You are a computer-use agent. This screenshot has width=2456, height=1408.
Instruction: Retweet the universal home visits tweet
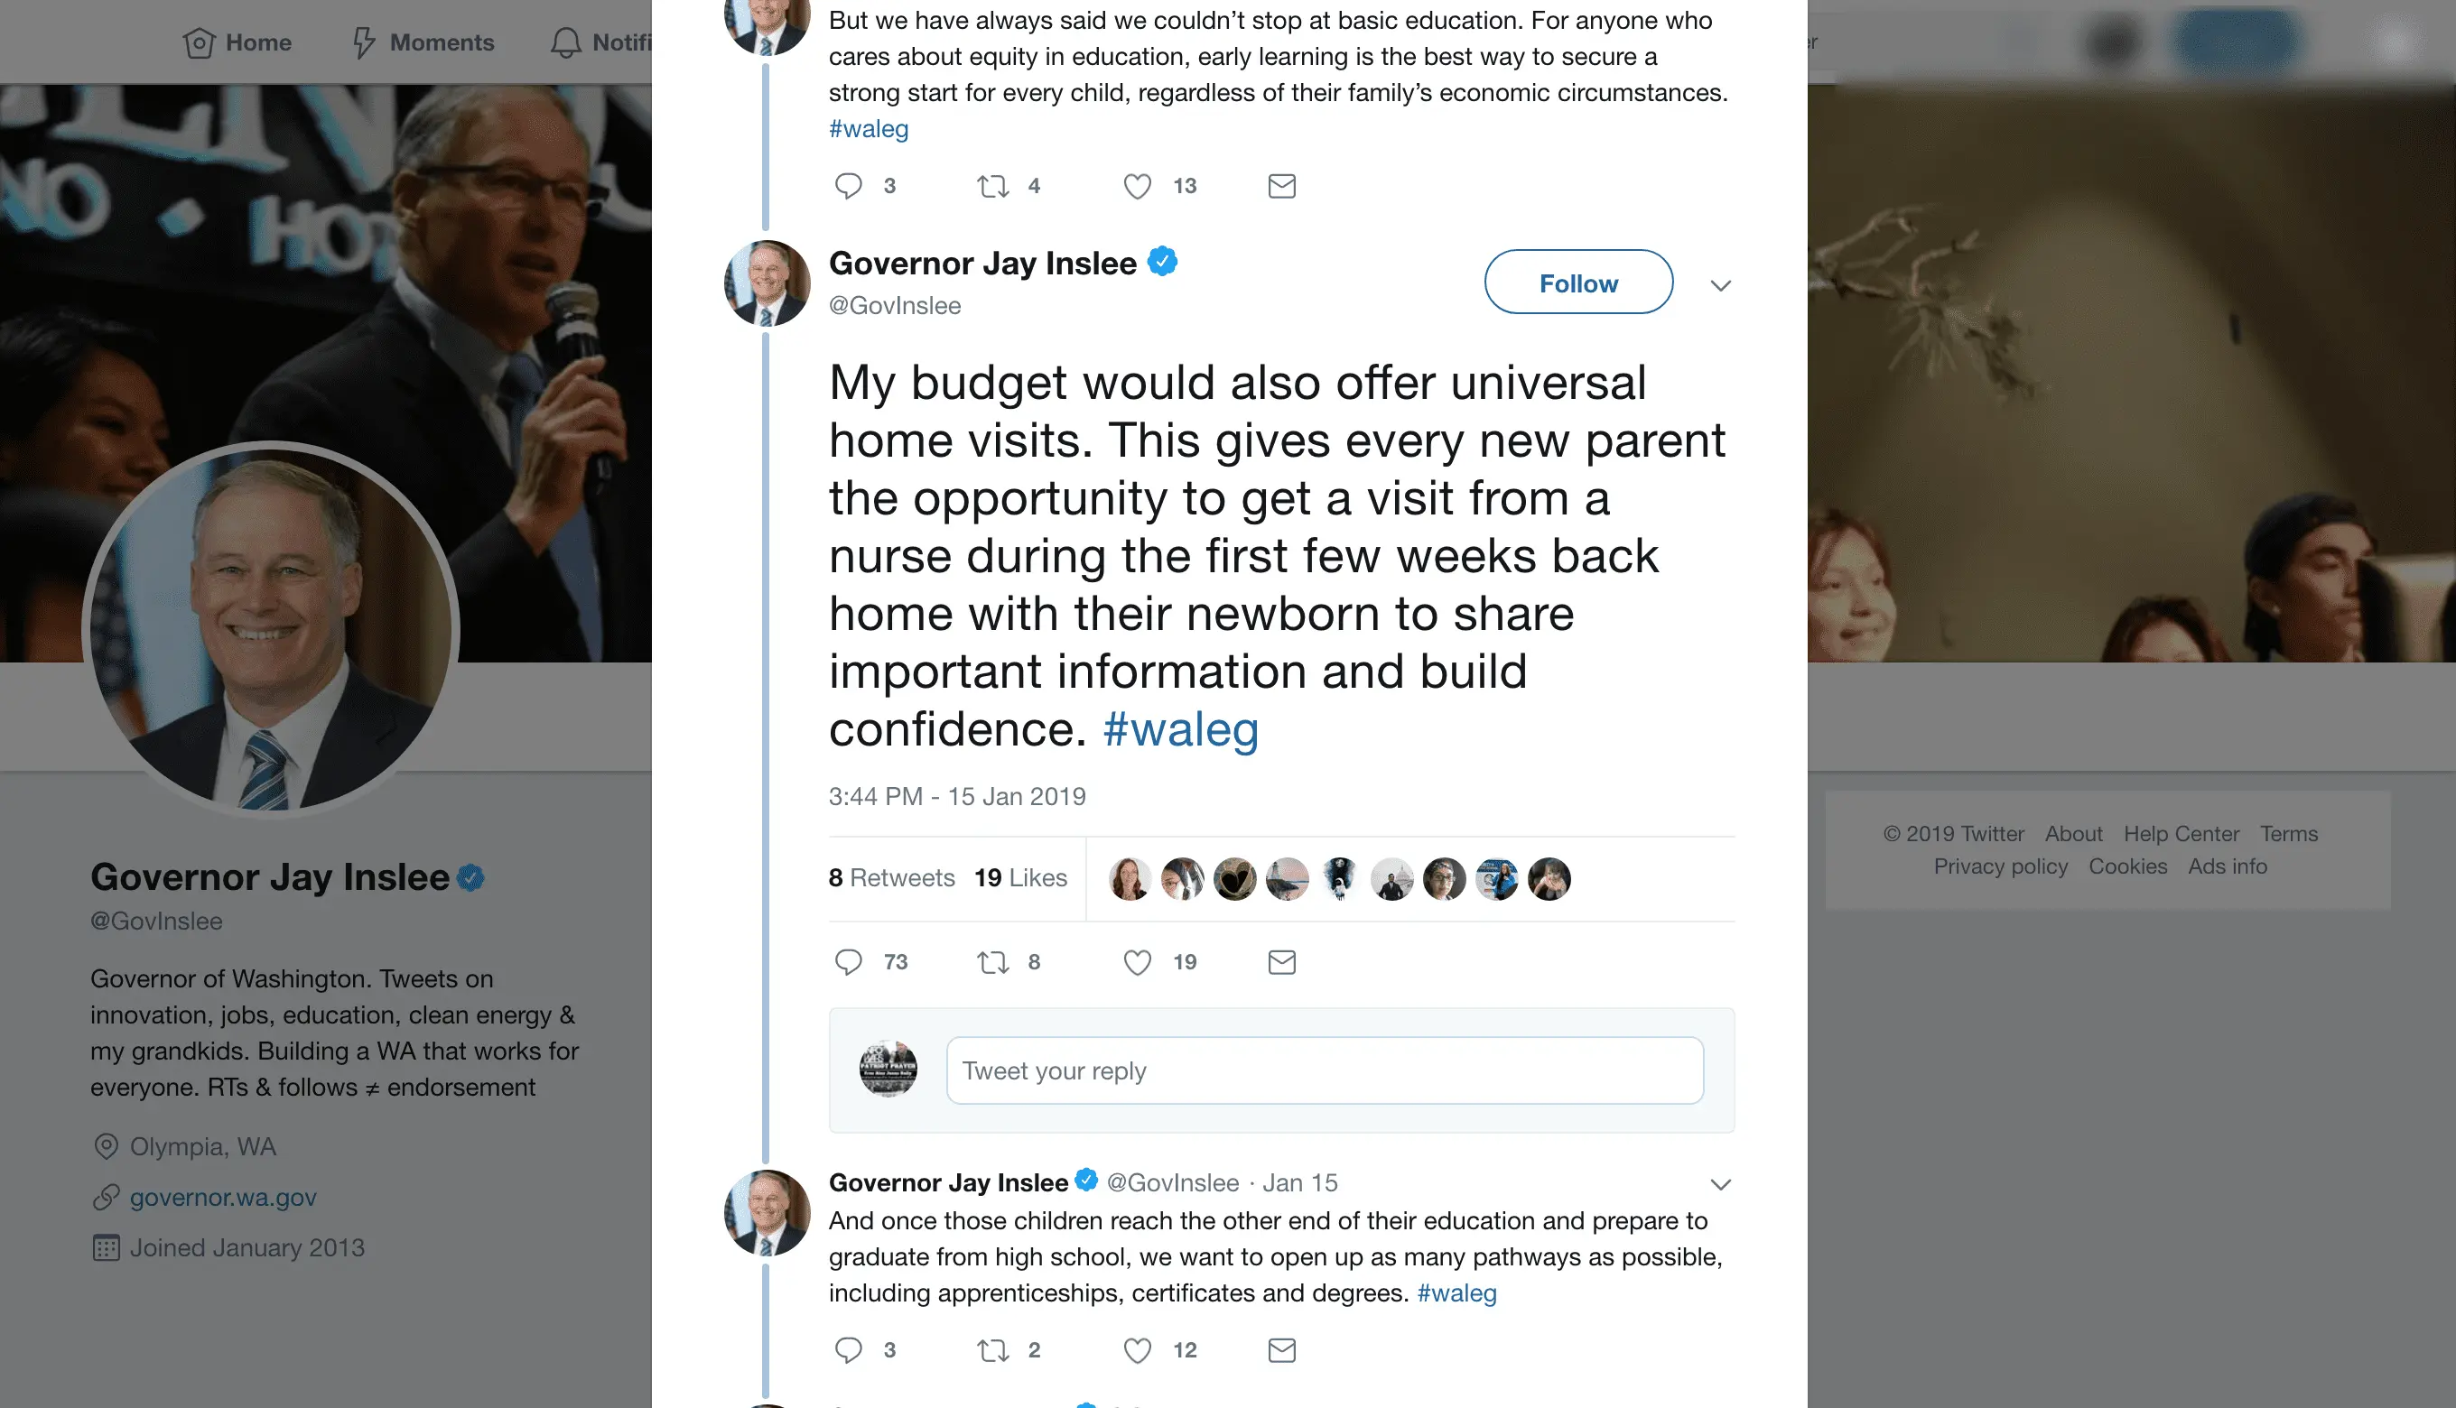coord(992,962)
